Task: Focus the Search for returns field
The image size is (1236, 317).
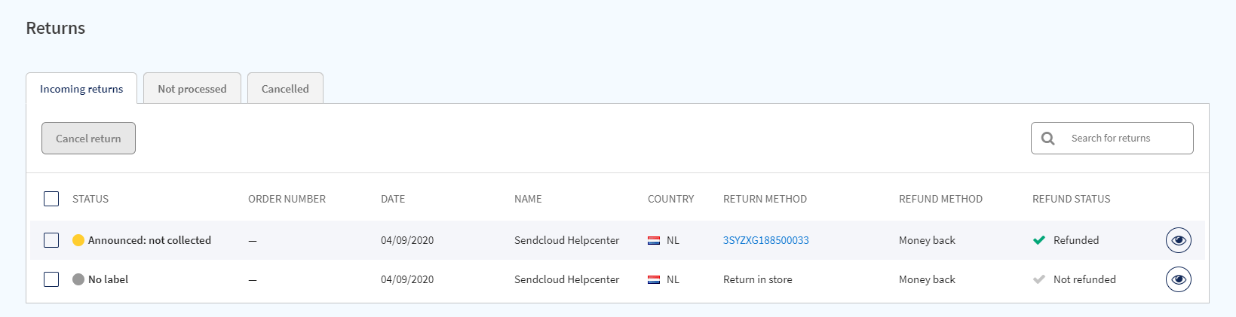Action: (x=1124, y=139)
